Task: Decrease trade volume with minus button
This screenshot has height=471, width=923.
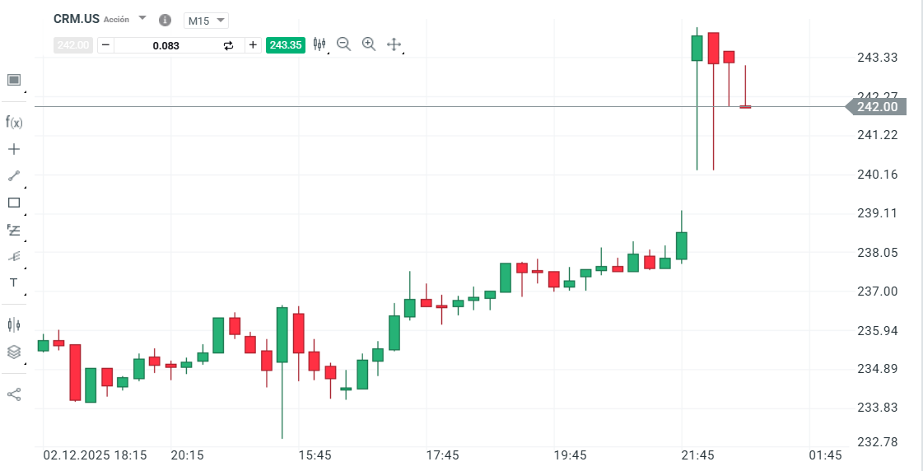Action: coord(106,45)
